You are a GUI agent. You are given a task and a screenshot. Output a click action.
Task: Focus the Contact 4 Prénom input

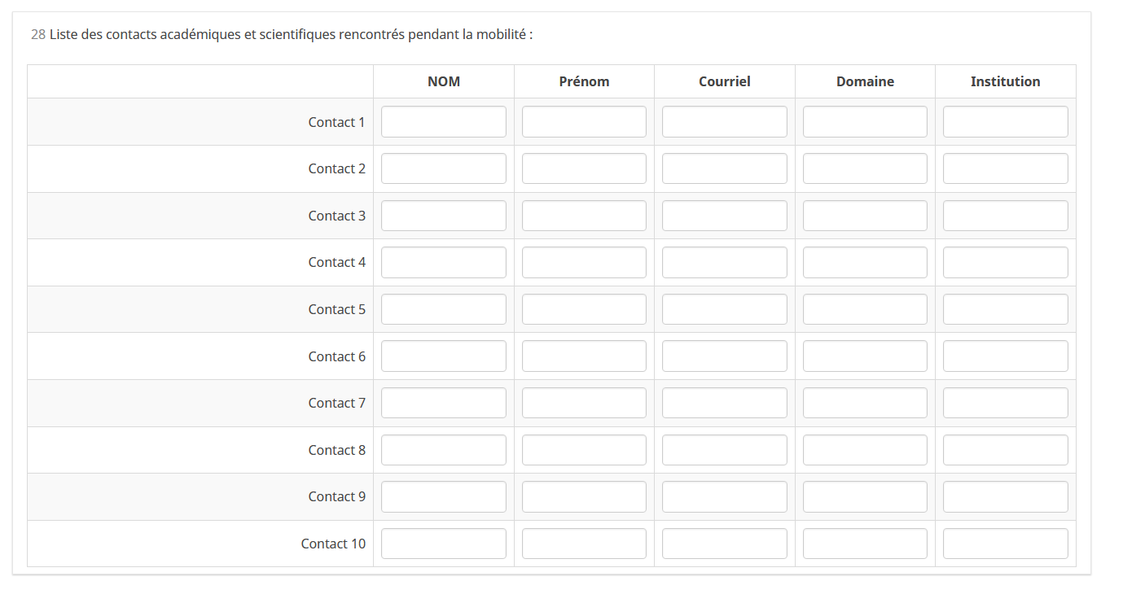click(584, 262)
